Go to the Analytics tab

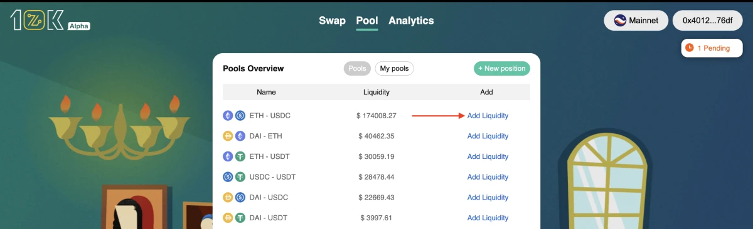[411, 21]
